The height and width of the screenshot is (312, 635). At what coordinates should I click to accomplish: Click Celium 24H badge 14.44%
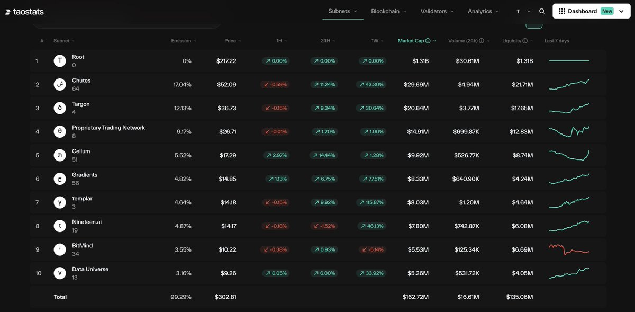(x=324, y=155)
